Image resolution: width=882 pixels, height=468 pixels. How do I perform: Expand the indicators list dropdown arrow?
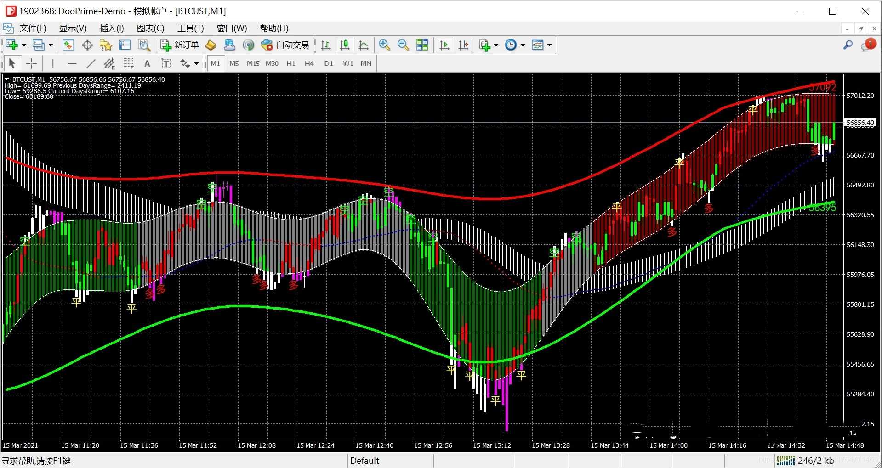pyautogui.click(x=496, y=45)
